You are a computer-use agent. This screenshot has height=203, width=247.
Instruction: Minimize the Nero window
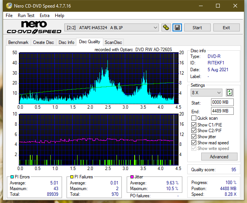[x=201, y=6]
